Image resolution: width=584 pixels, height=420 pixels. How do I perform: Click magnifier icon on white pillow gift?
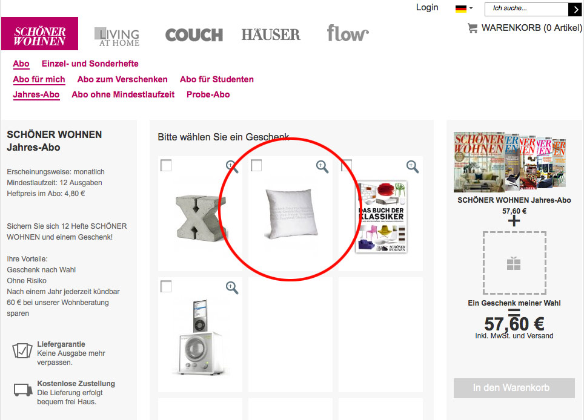click(322, 166)
